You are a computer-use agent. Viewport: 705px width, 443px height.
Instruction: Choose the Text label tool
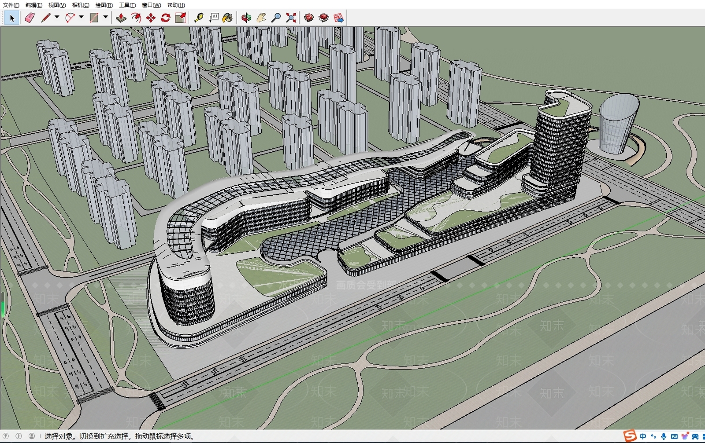tap(214, 18)
